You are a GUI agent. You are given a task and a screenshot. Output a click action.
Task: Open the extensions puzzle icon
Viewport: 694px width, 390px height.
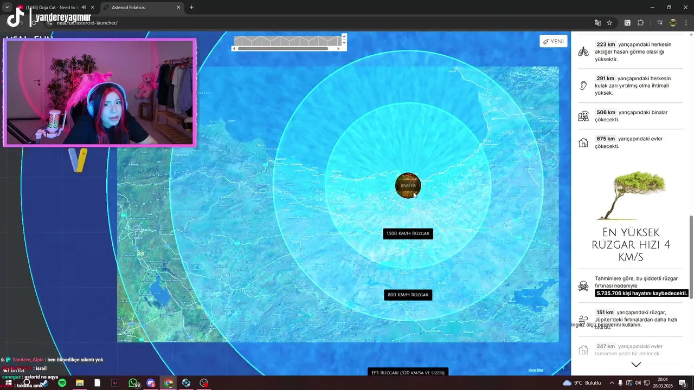point(640,23)
